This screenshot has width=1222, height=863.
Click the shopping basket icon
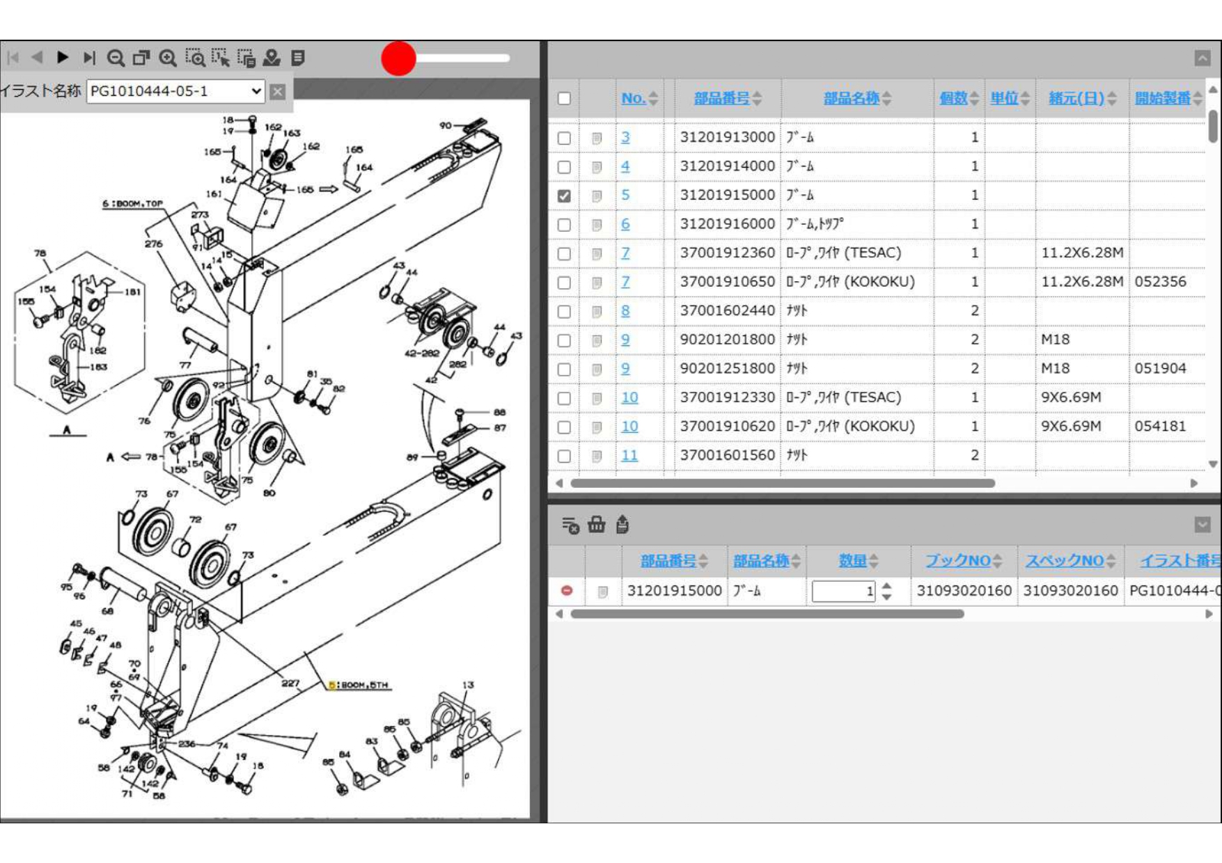tap(596, 525)
